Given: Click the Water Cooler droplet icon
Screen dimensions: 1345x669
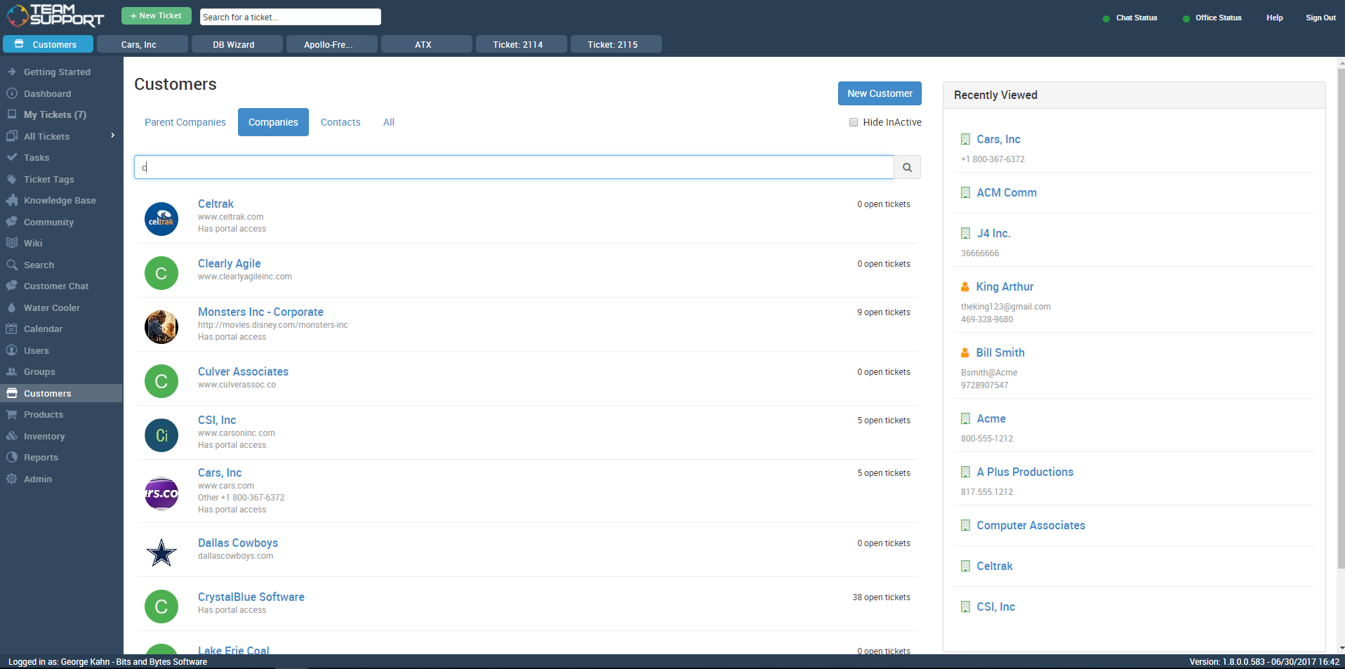Looking at the screenshot, I should pyautogui.click(x=12, y=307).
